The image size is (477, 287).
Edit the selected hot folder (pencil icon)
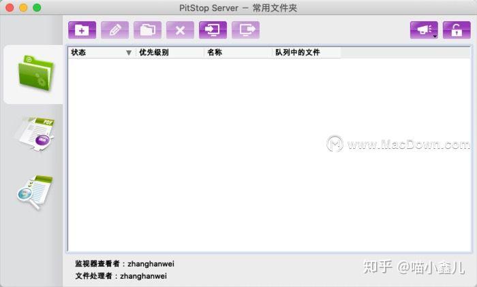[x=114, y=30]
